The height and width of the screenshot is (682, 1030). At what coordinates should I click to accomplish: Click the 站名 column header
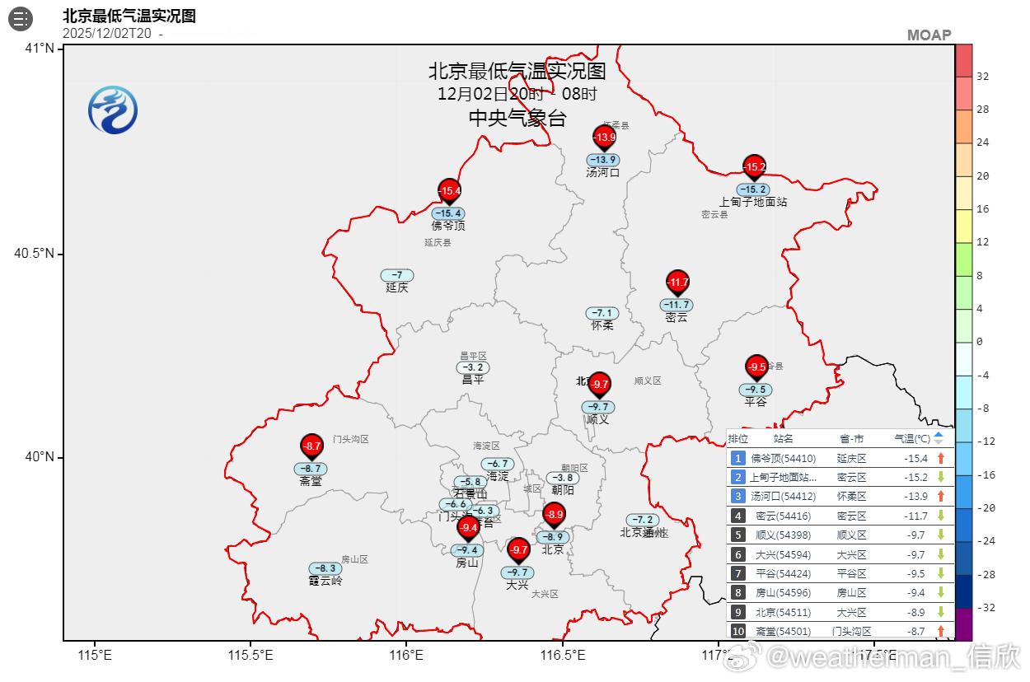[x=784, y=438]
